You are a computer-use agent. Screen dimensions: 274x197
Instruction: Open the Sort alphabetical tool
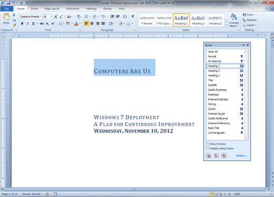(x=125, y=16)
